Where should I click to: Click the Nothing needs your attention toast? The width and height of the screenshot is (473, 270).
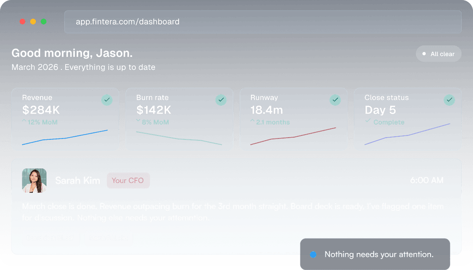(x=375, y=254)
